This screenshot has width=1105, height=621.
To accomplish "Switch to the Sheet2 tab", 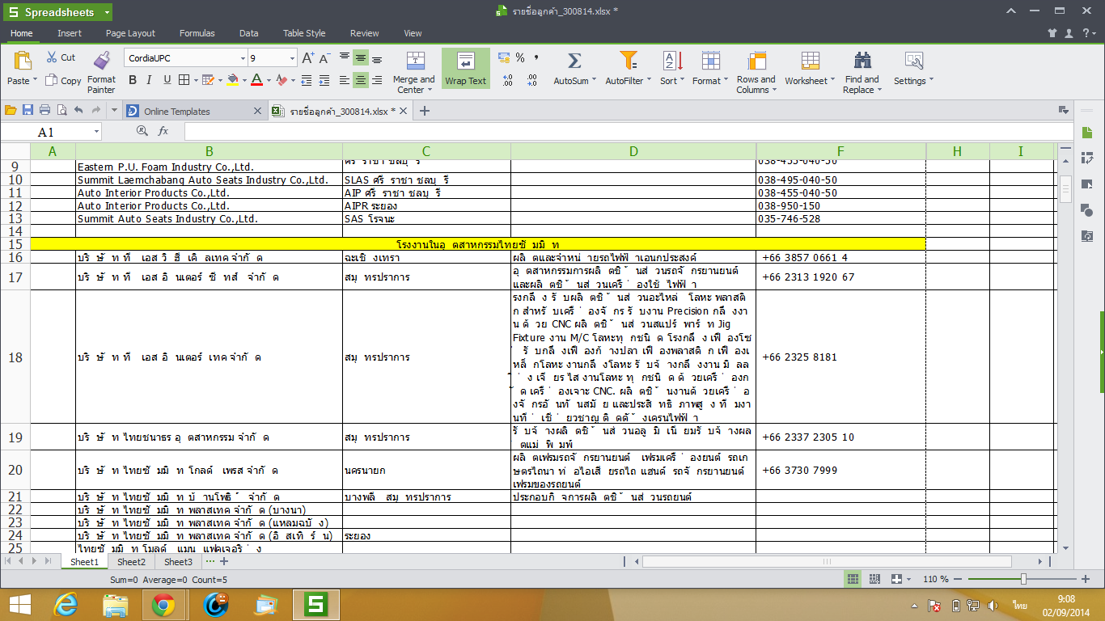I will pyautogui.click(x=131, y=561).
